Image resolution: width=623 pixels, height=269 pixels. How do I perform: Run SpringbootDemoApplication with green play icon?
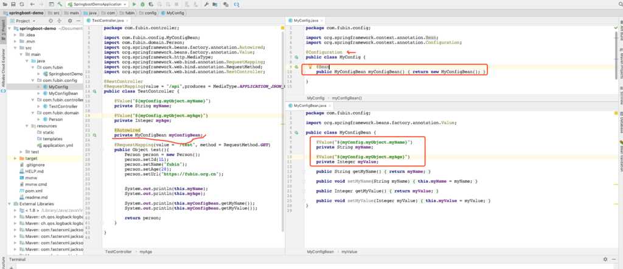[x=134, y=4]
